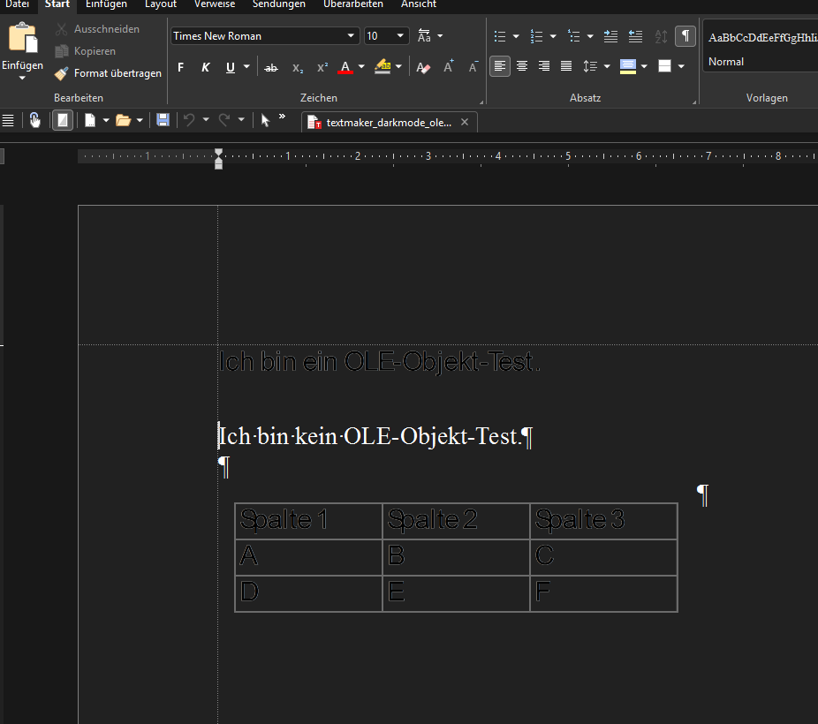Open the bullet list style dropdown arrow
Viewport: 818px width, 724px height.
click(516, 36)
